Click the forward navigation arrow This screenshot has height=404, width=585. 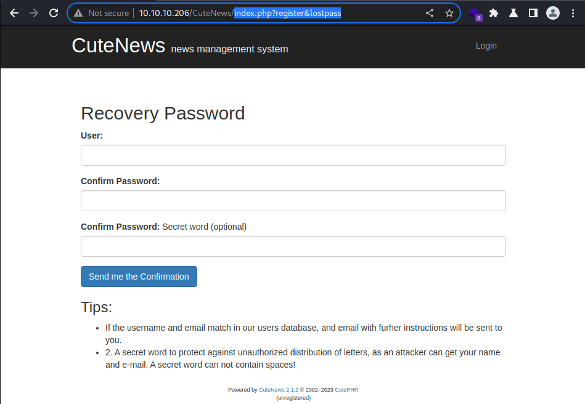click(34, 13)
